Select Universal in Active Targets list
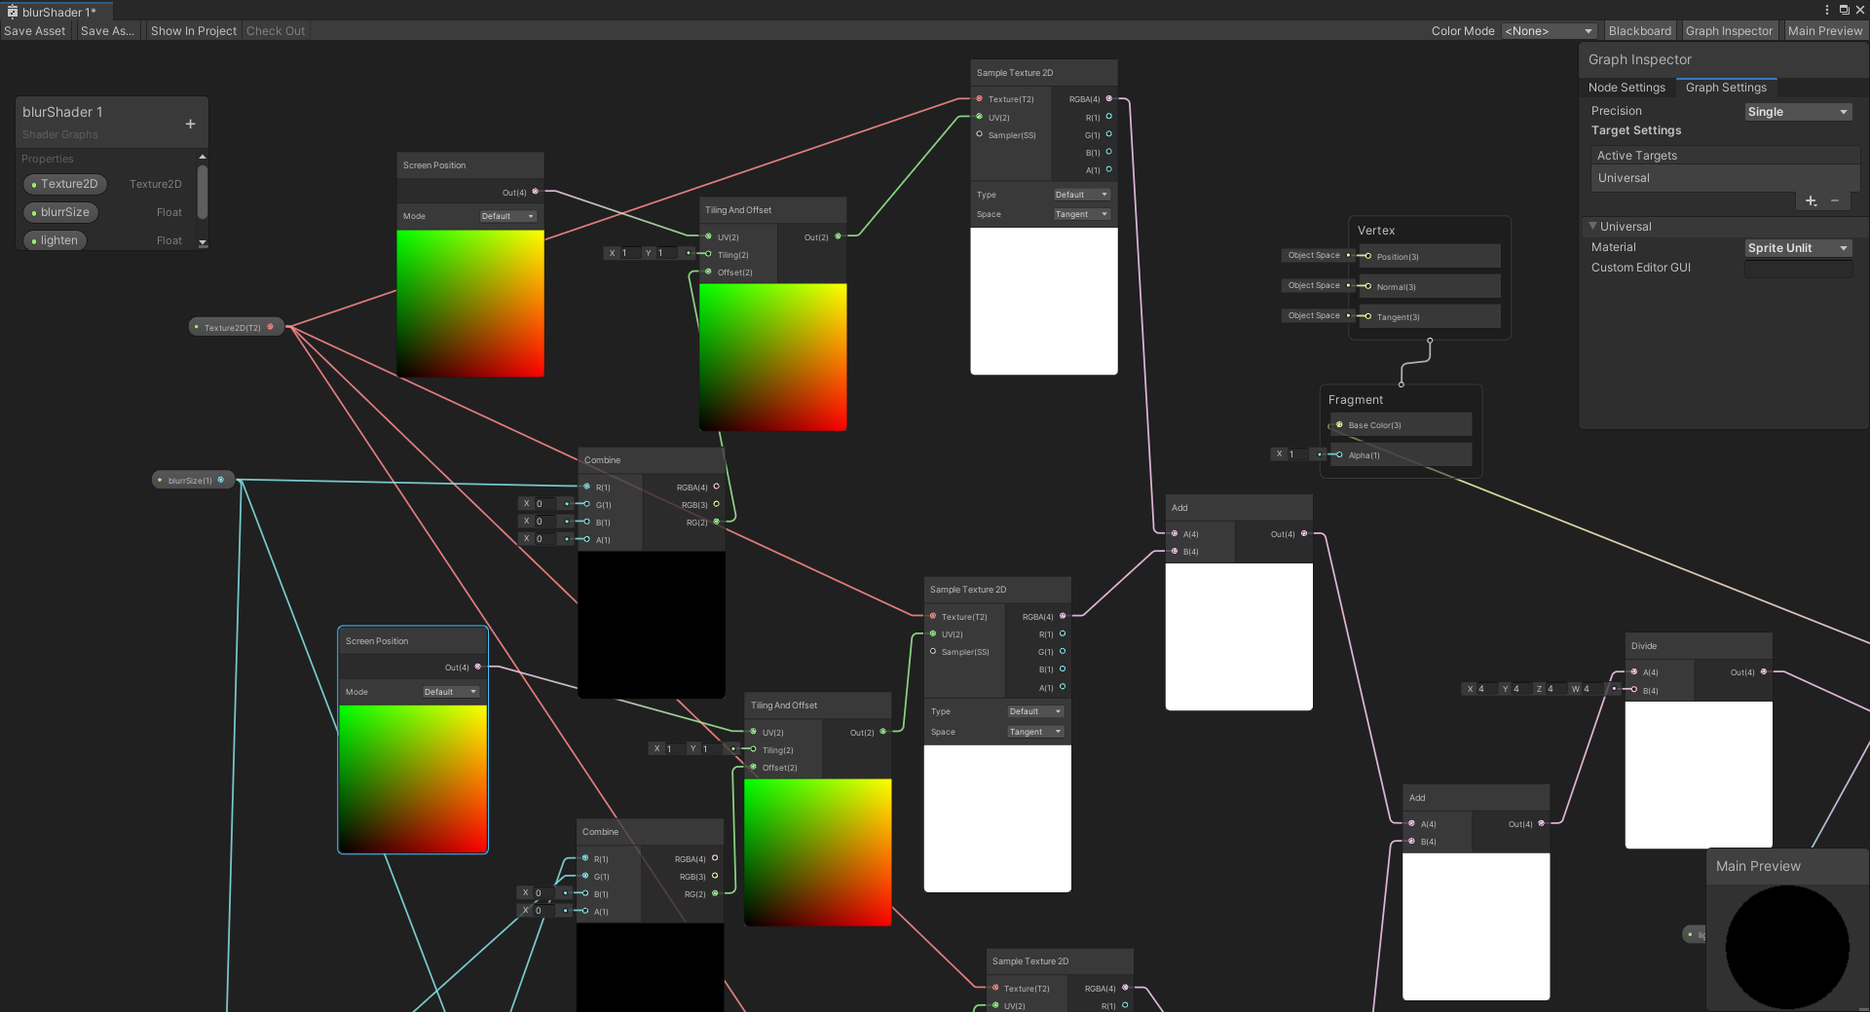Viewport: 1870px width, 1012px height. [x=1724, y=178]
